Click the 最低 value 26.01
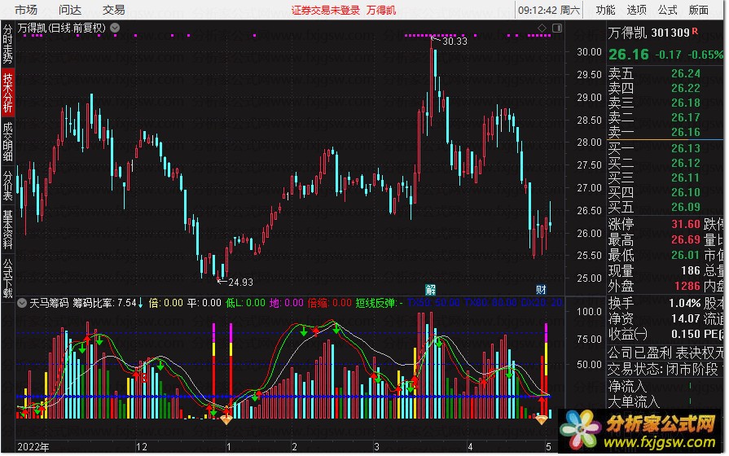729x456 pixels. coord(686,255)
